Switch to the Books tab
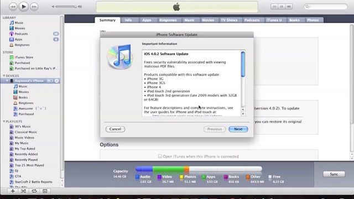Screen dimensions: 354x199 pos(294,20)
